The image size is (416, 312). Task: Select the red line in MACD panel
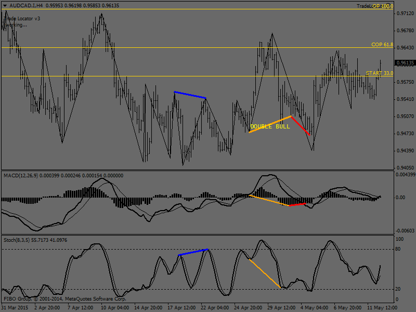297,204
